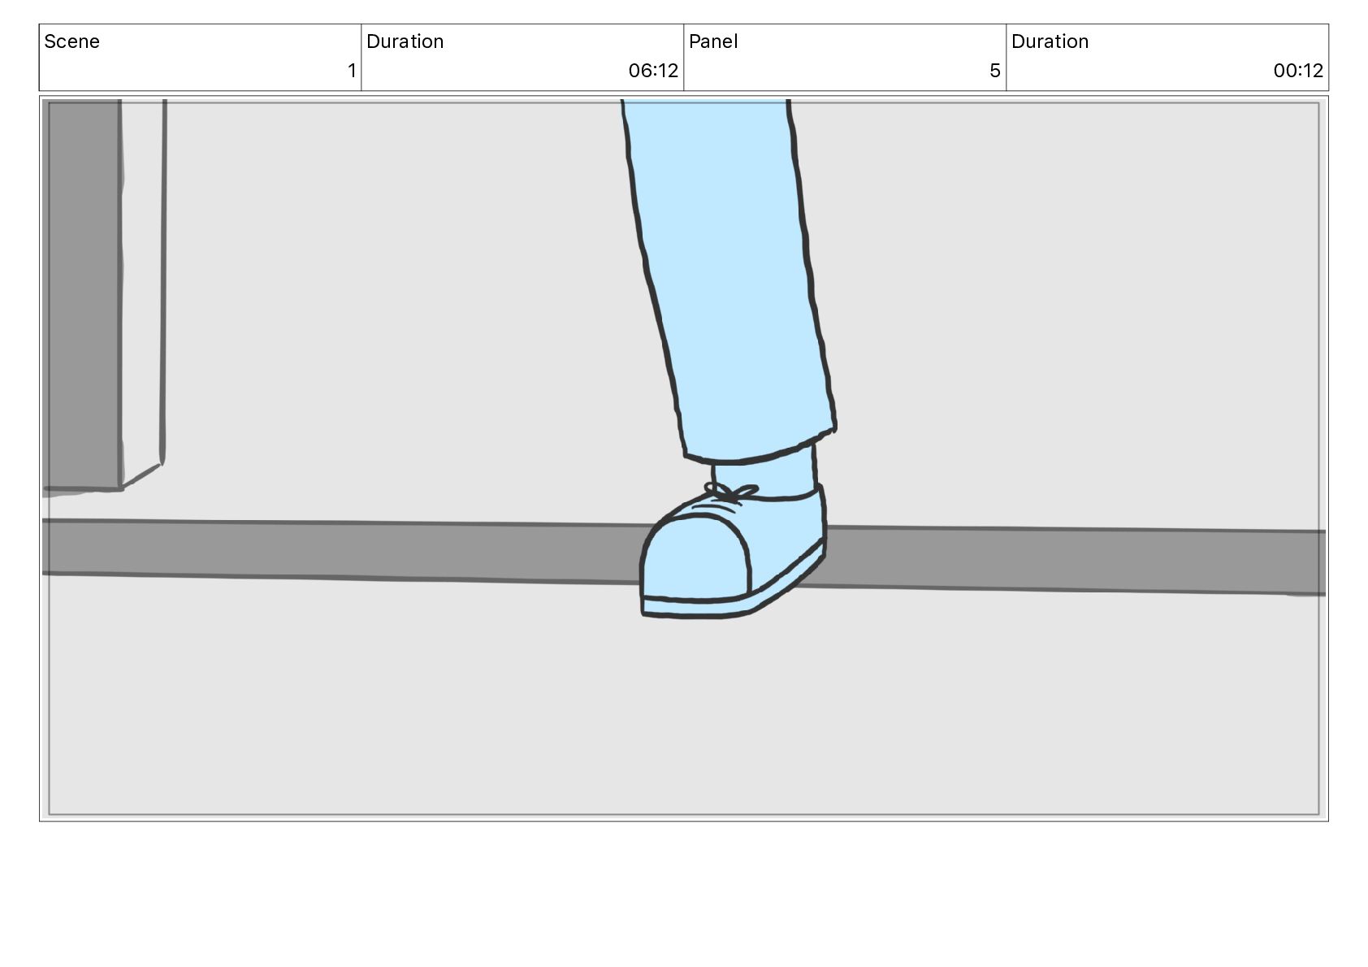Select the panel duration value 00:12
The width and height of the screenshot is (1368, 967).
click(x=1298, y=71)
